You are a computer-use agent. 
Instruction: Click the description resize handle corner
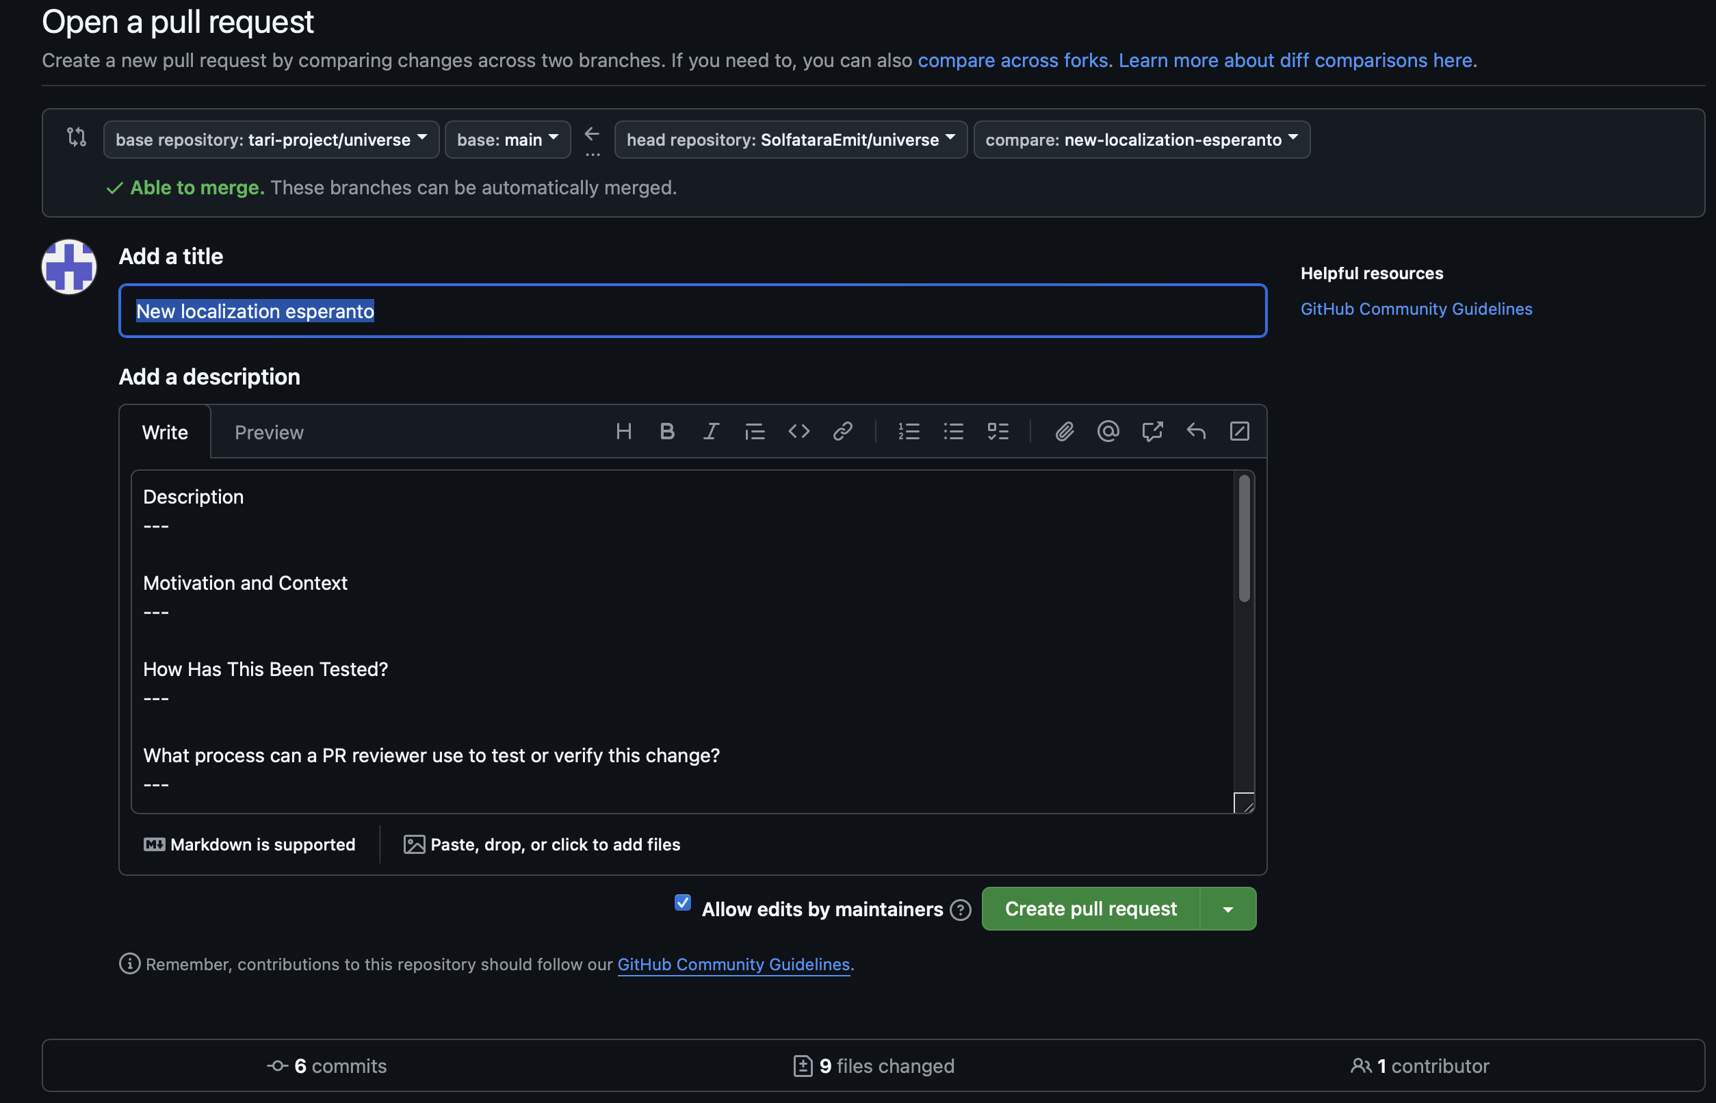[x=1244, y=803]
